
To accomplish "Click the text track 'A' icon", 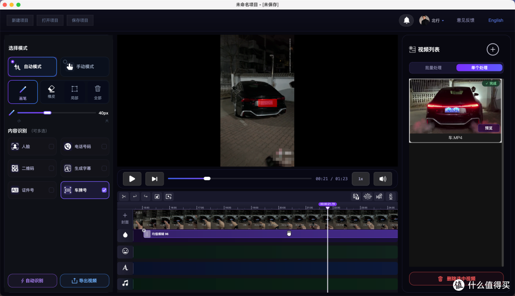I will click(x=125, y=267).
